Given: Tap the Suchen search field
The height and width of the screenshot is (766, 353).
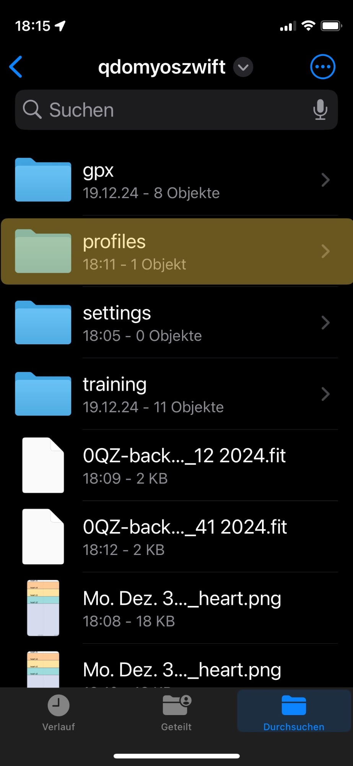Looking at the screenshot, I should click(x=168, y=110).
